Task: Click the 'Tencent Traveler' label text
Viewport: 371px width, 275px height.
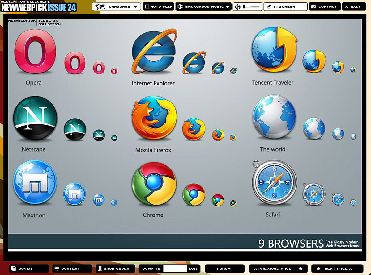Action: coord(273,82)
